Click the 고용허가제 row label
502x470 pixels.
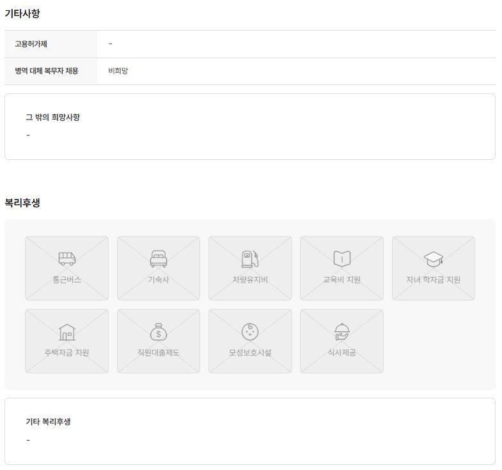[x=31, y=44]
